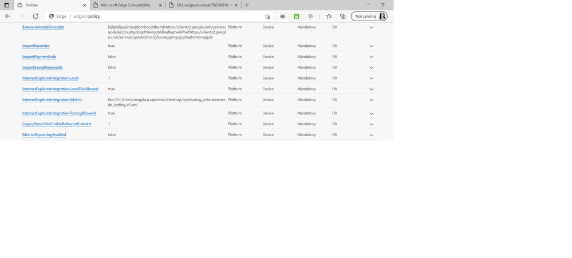Image resolution: width=572 pixels, height=258 pixels.
Task: Refresh the policy page
Action: click(35, 17)
